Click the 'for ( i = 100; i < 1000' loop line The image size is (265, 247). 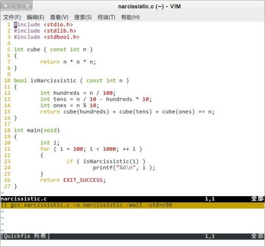(x=91, y=149)
